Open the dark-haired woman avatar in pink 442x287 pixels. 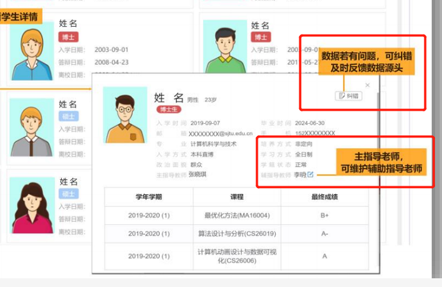(x=31, y=207)
